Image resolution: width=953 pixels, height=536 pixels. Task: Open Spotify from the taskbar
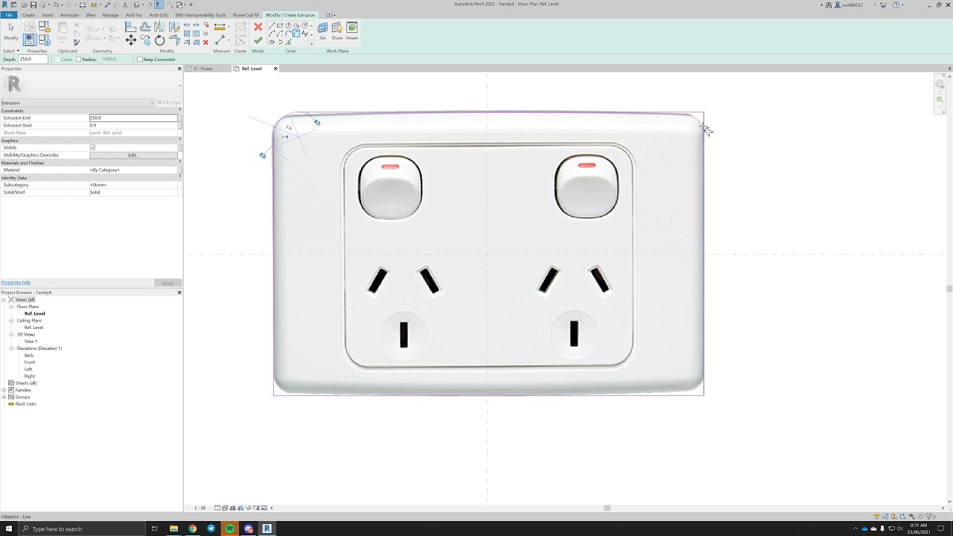pos(229,529)
